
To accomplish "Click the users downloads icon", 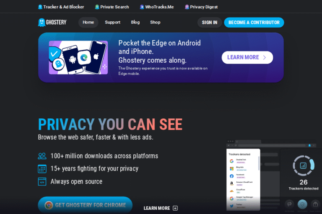I will pos(42,156).
